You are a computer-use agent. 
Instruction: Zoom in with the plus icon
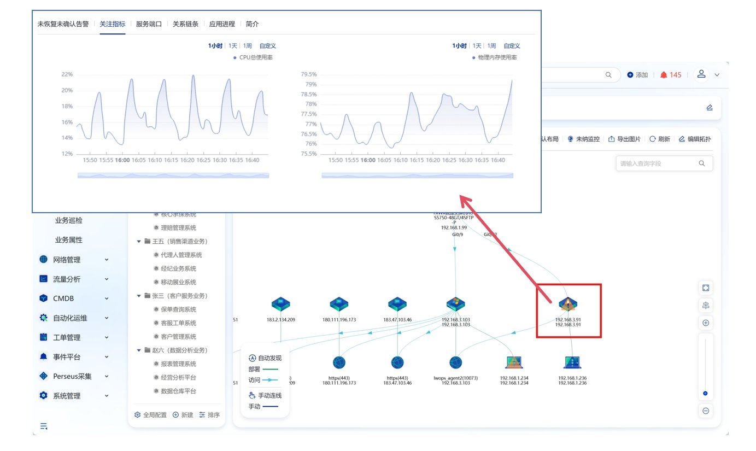706,323
